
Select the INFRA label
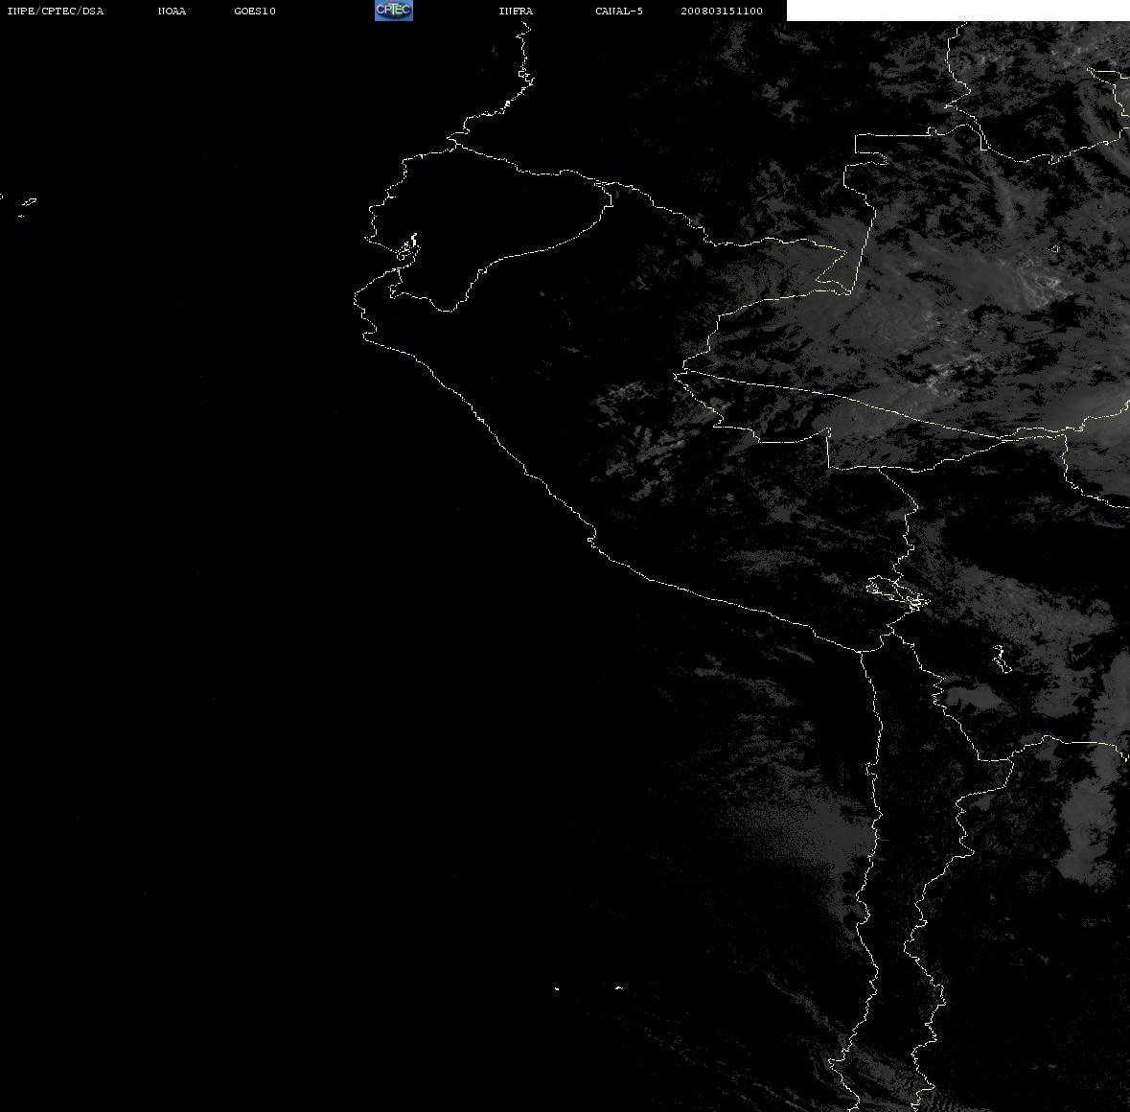point(516,11)
